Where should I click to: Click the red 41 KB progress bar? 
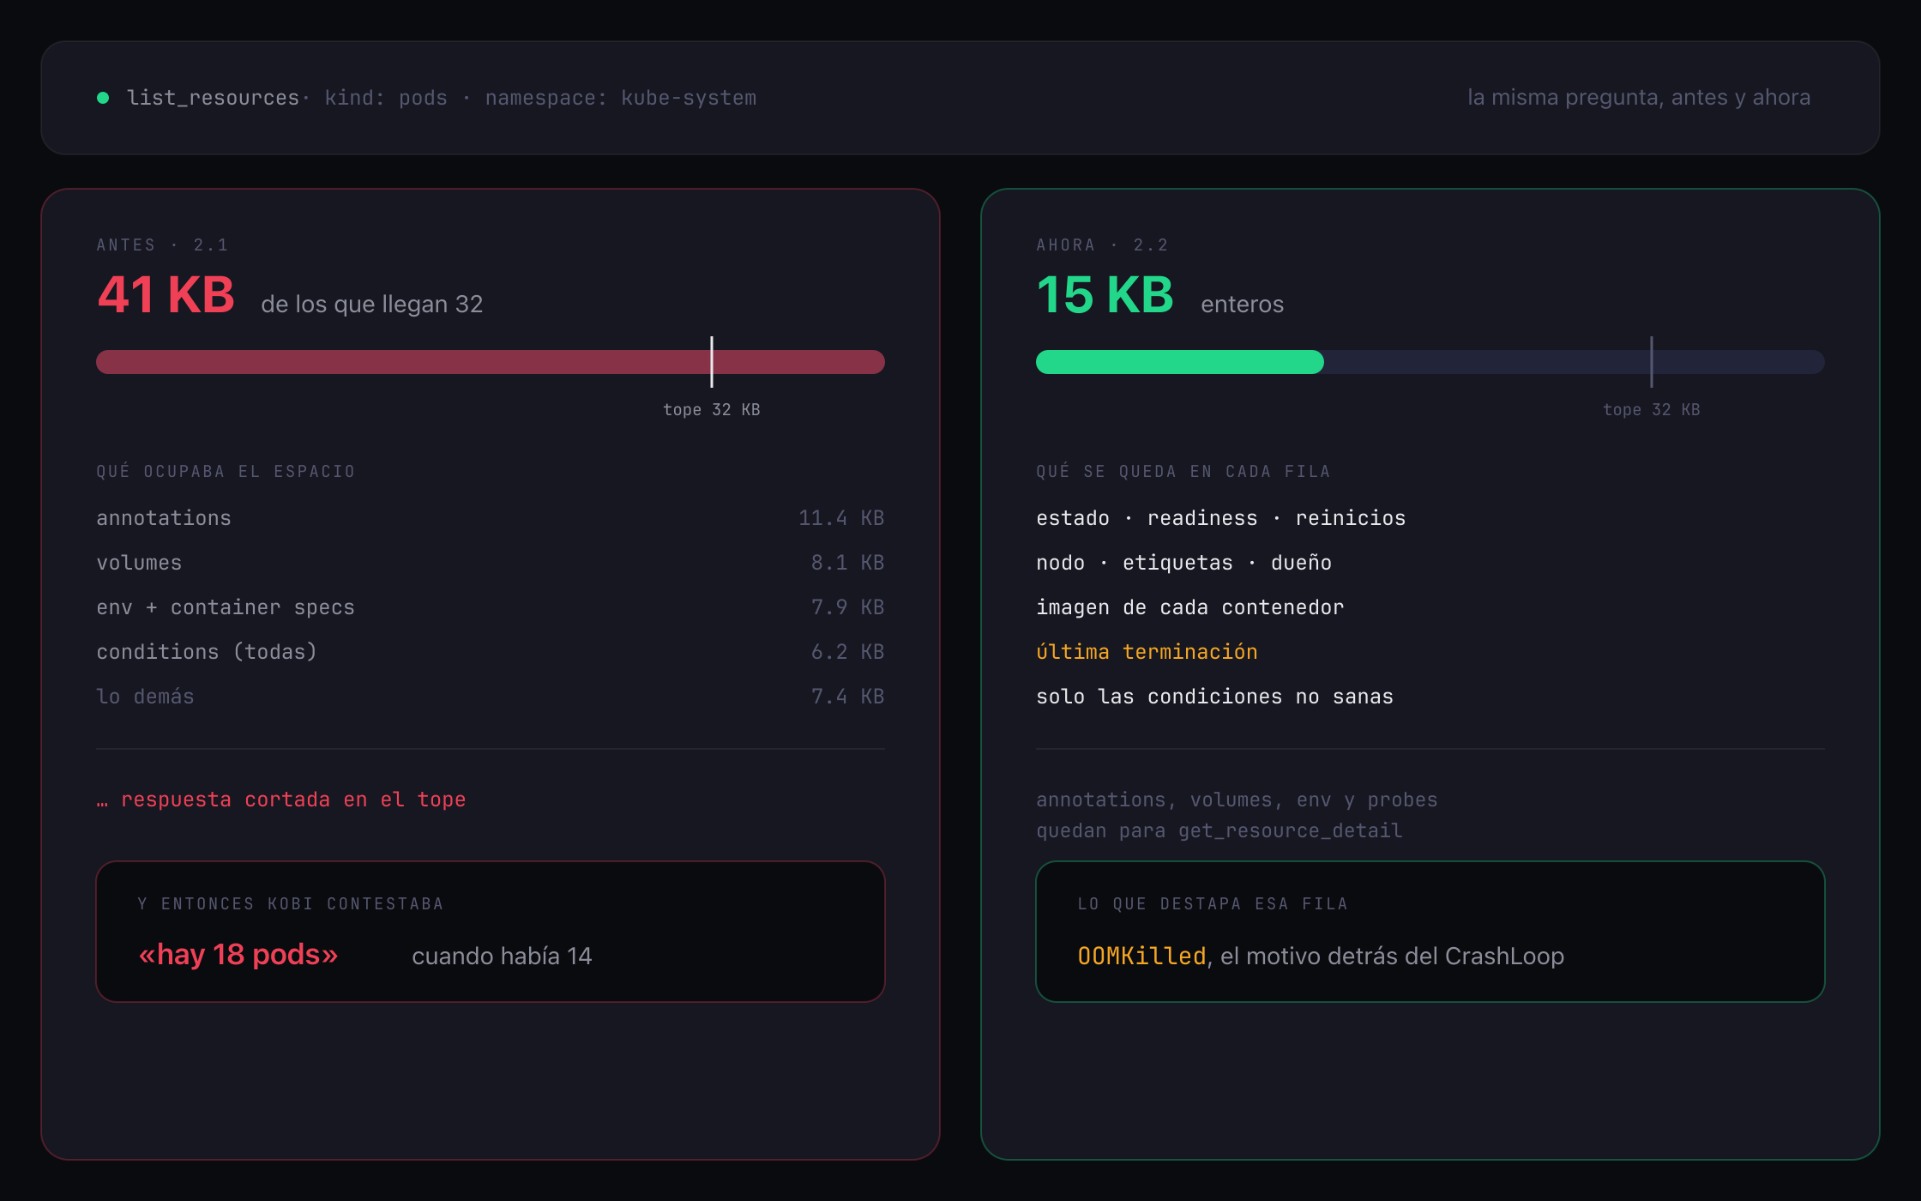click(491, 362)
